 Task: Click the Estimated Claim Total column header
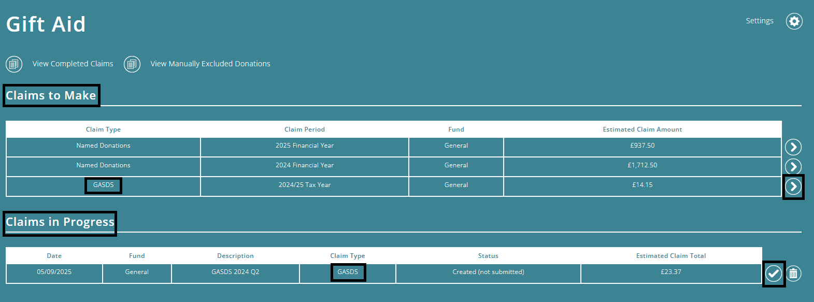click(x=671, y=256)
